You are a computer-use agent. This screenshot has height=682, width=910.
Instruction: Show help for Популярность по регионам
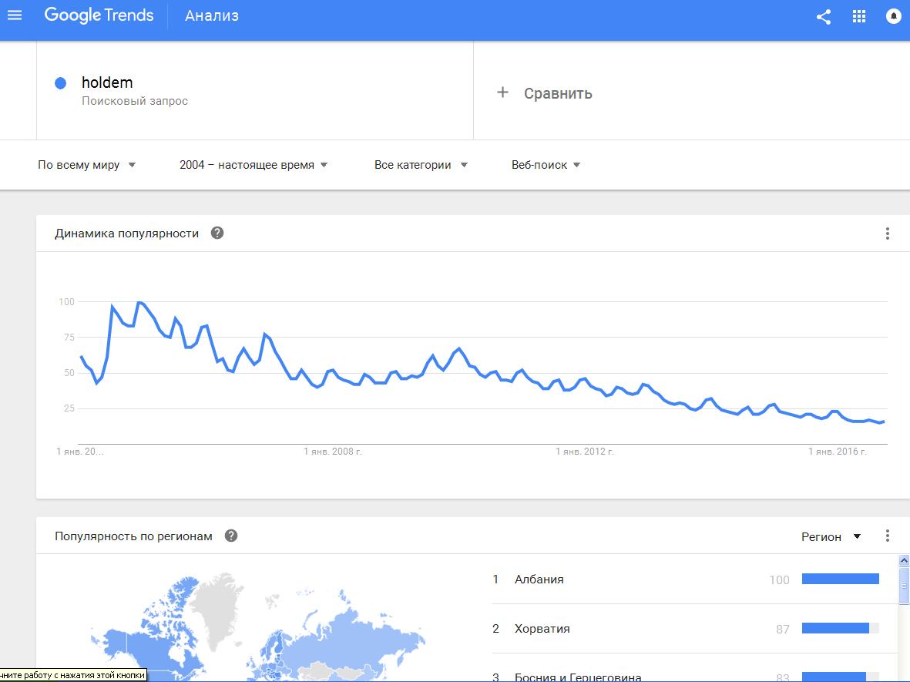coord(231,536)
